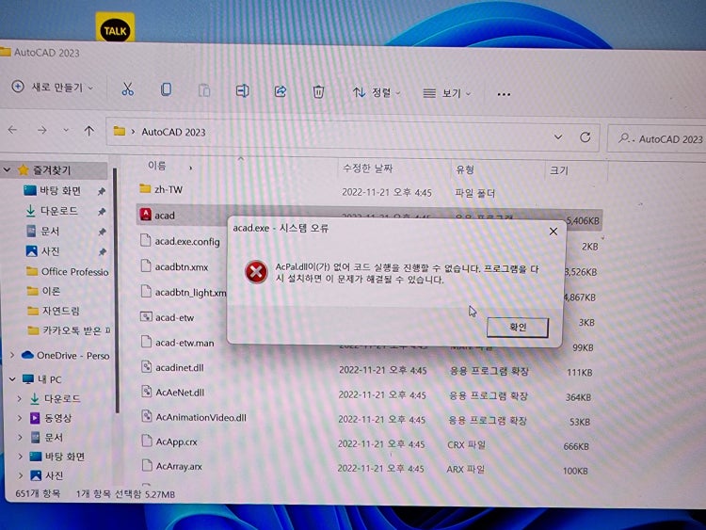Expand 다운로드 under 내 PC

click(x=20, y=398)
